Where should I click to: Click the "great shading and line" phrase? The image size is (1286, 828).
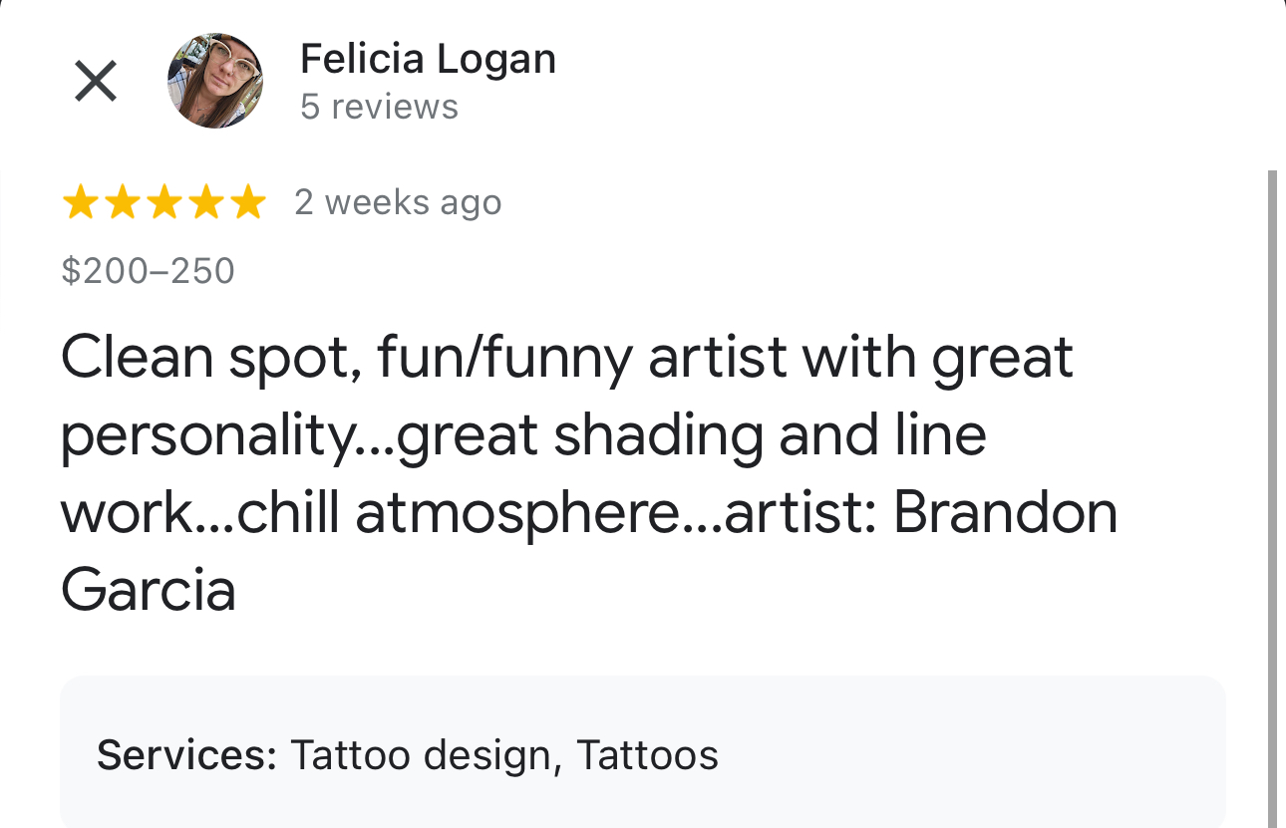(x=691, y=435)
